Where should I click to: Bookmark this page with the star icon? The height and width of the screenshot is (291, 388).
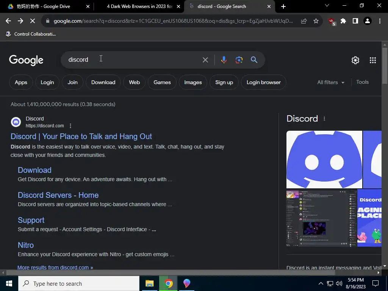click(316, 21)
